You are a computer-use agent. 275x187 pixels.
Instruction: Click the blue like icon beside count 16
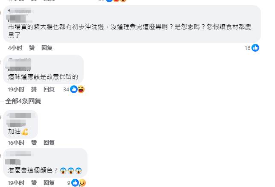tap(255, 48)
